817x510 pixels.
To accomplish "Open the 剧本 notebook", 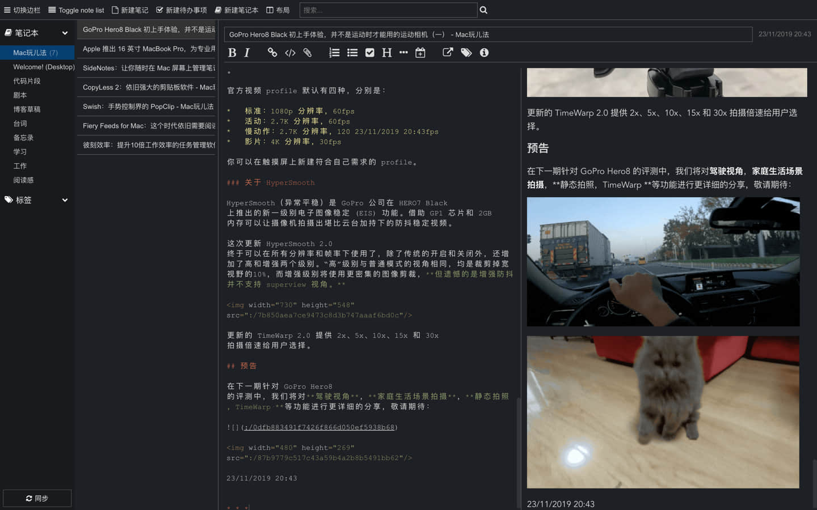I will pos(37,95).
